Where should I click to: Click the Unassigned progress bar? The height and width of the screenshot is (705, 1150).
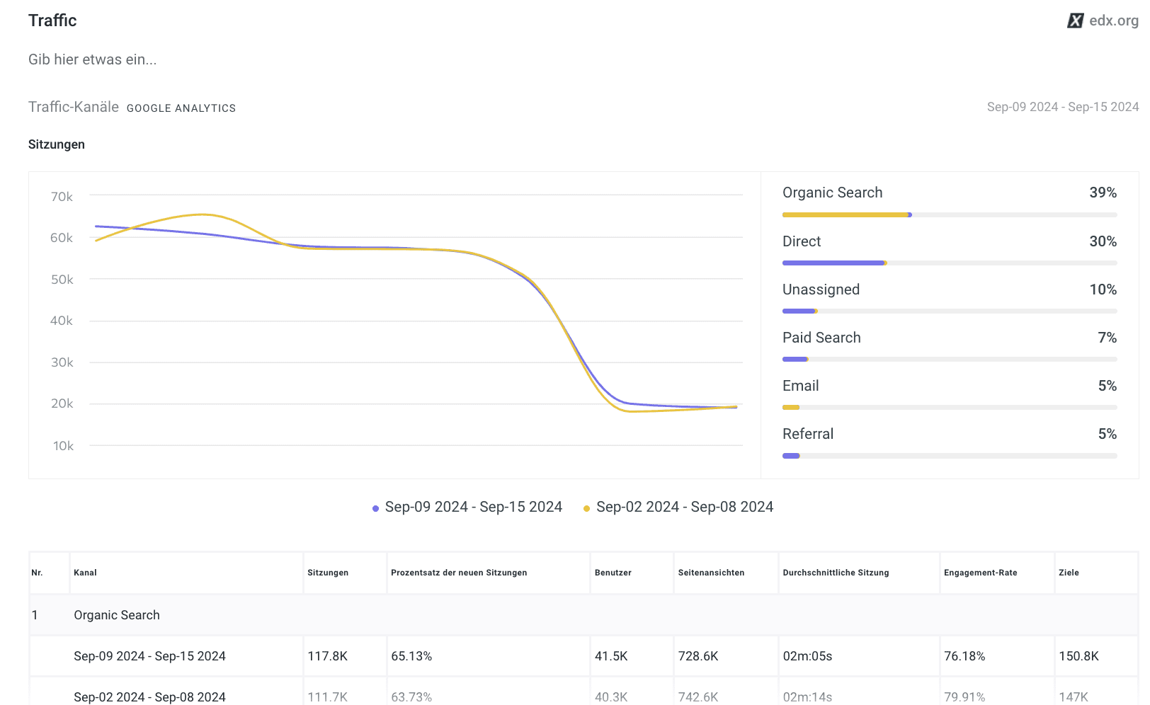tap(950, 311)
